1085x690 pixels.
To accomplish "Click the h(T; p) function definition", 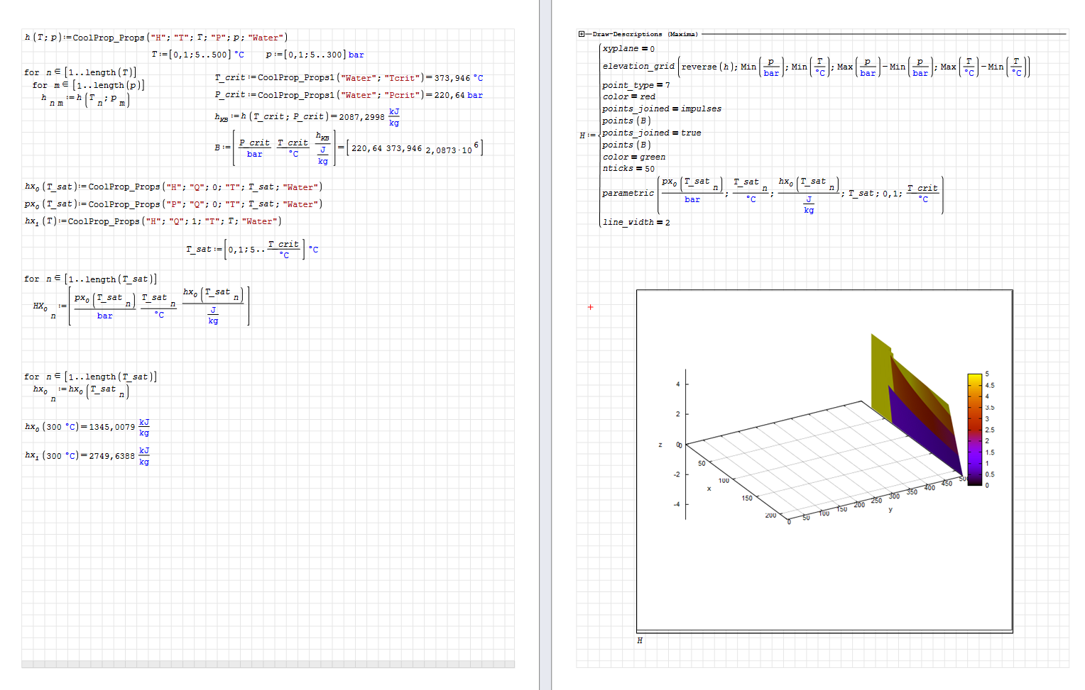I will 156,38.
